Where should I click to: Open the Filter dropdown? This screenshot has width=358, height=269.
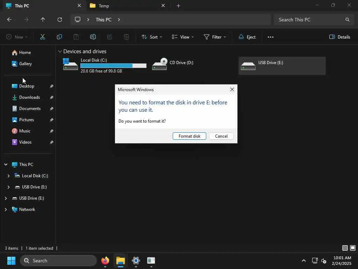pyautogui.click(x=215, y=37)
